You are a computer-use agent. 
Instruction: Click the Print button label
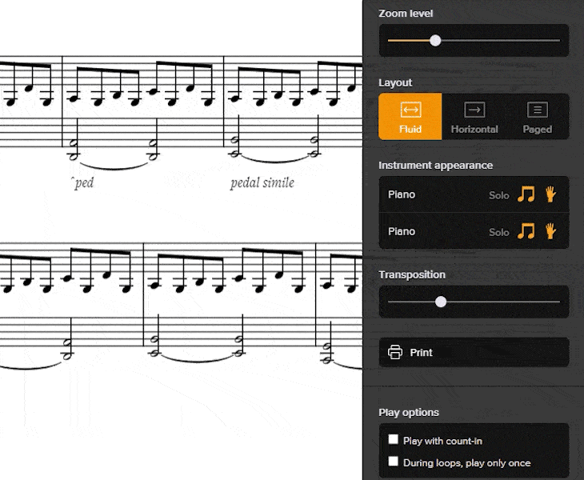[421, 352]
